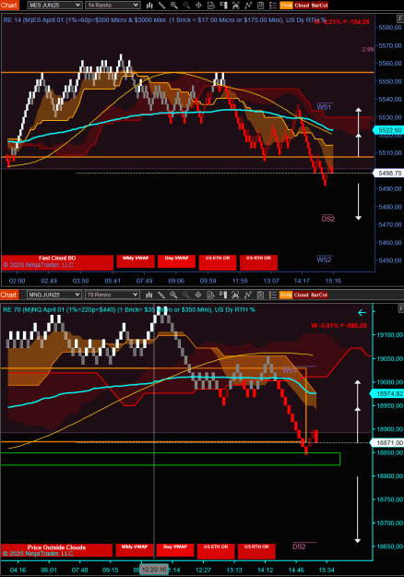Select the crosshair cursor in the top toolbar

(198, 6)
